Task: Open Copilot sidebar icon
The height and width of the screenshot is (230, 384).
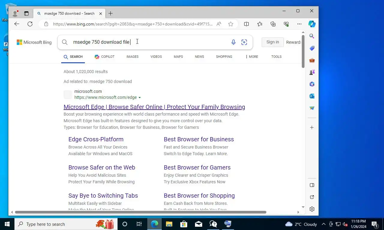Action: [x=312, y=24]
